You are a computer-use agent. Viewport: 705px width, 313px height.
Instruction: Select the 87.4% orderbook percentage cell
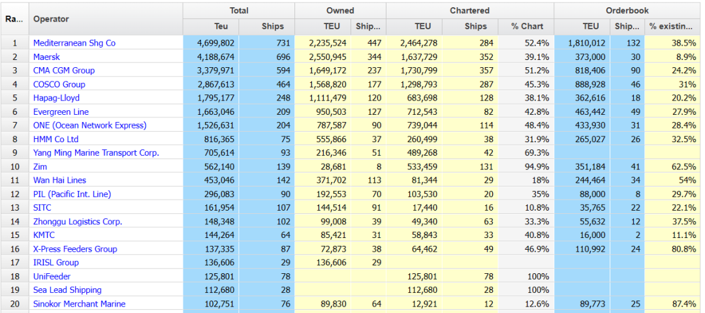(672, 304)
